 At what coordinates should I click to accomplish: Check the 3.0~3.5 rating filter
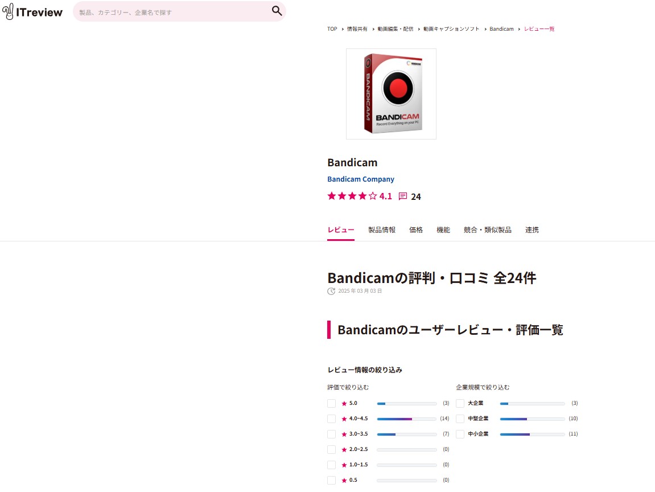[331, 434]
